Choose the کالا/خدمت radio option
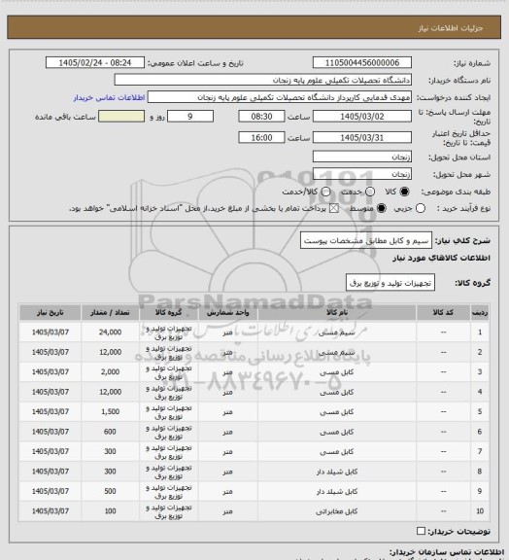Screen dimensions: 509x560 [325, 192]
